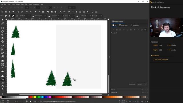183x103 pixels.
Task: Select the Dropper color picker tool
Action: (x=3, y=68)
